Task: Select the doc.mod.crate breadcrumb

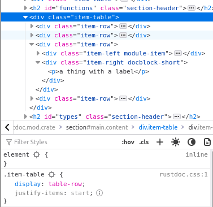Action: pos(34,127)
